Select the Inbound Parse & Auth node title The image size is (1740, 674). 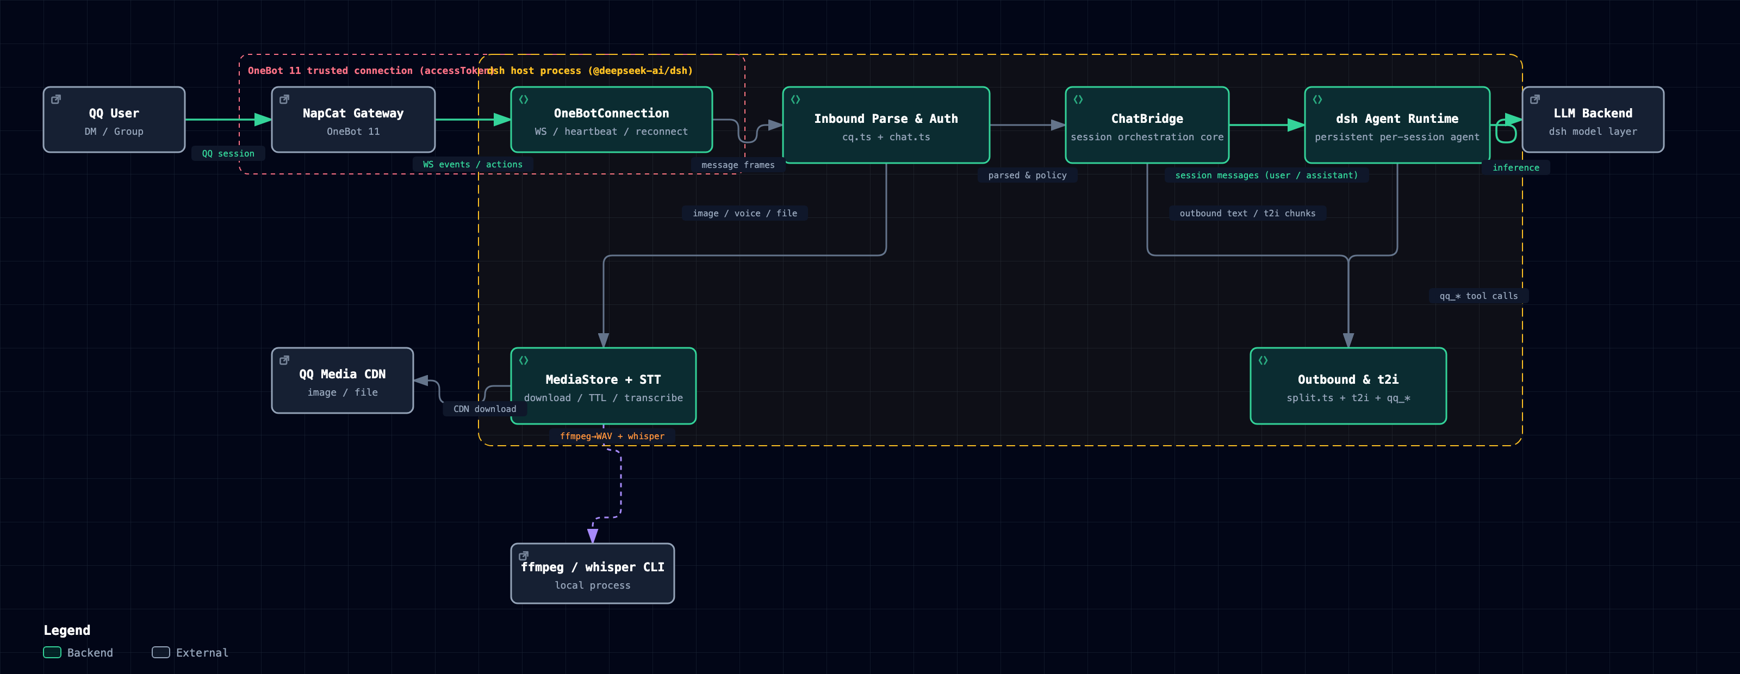click(886, 119)
